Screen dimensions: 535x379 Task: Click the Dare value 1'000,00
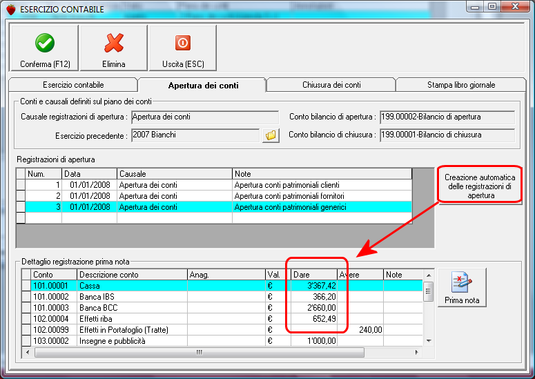tap(322, 341)
